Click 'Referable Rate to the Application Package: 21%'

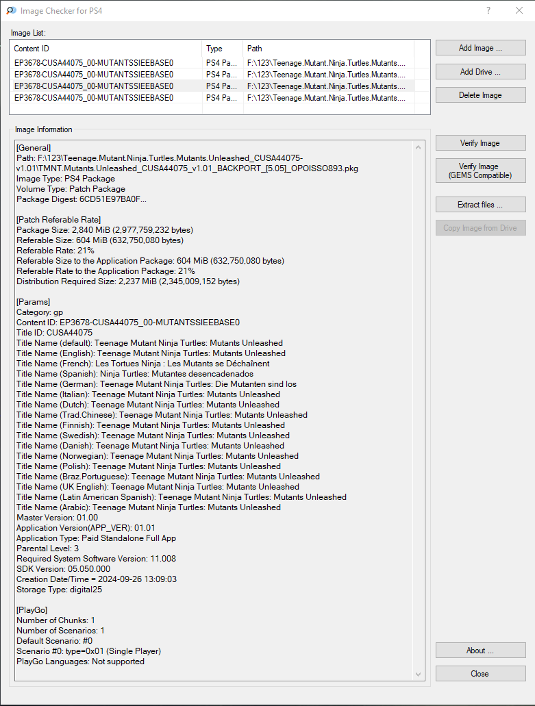point(105,271)
